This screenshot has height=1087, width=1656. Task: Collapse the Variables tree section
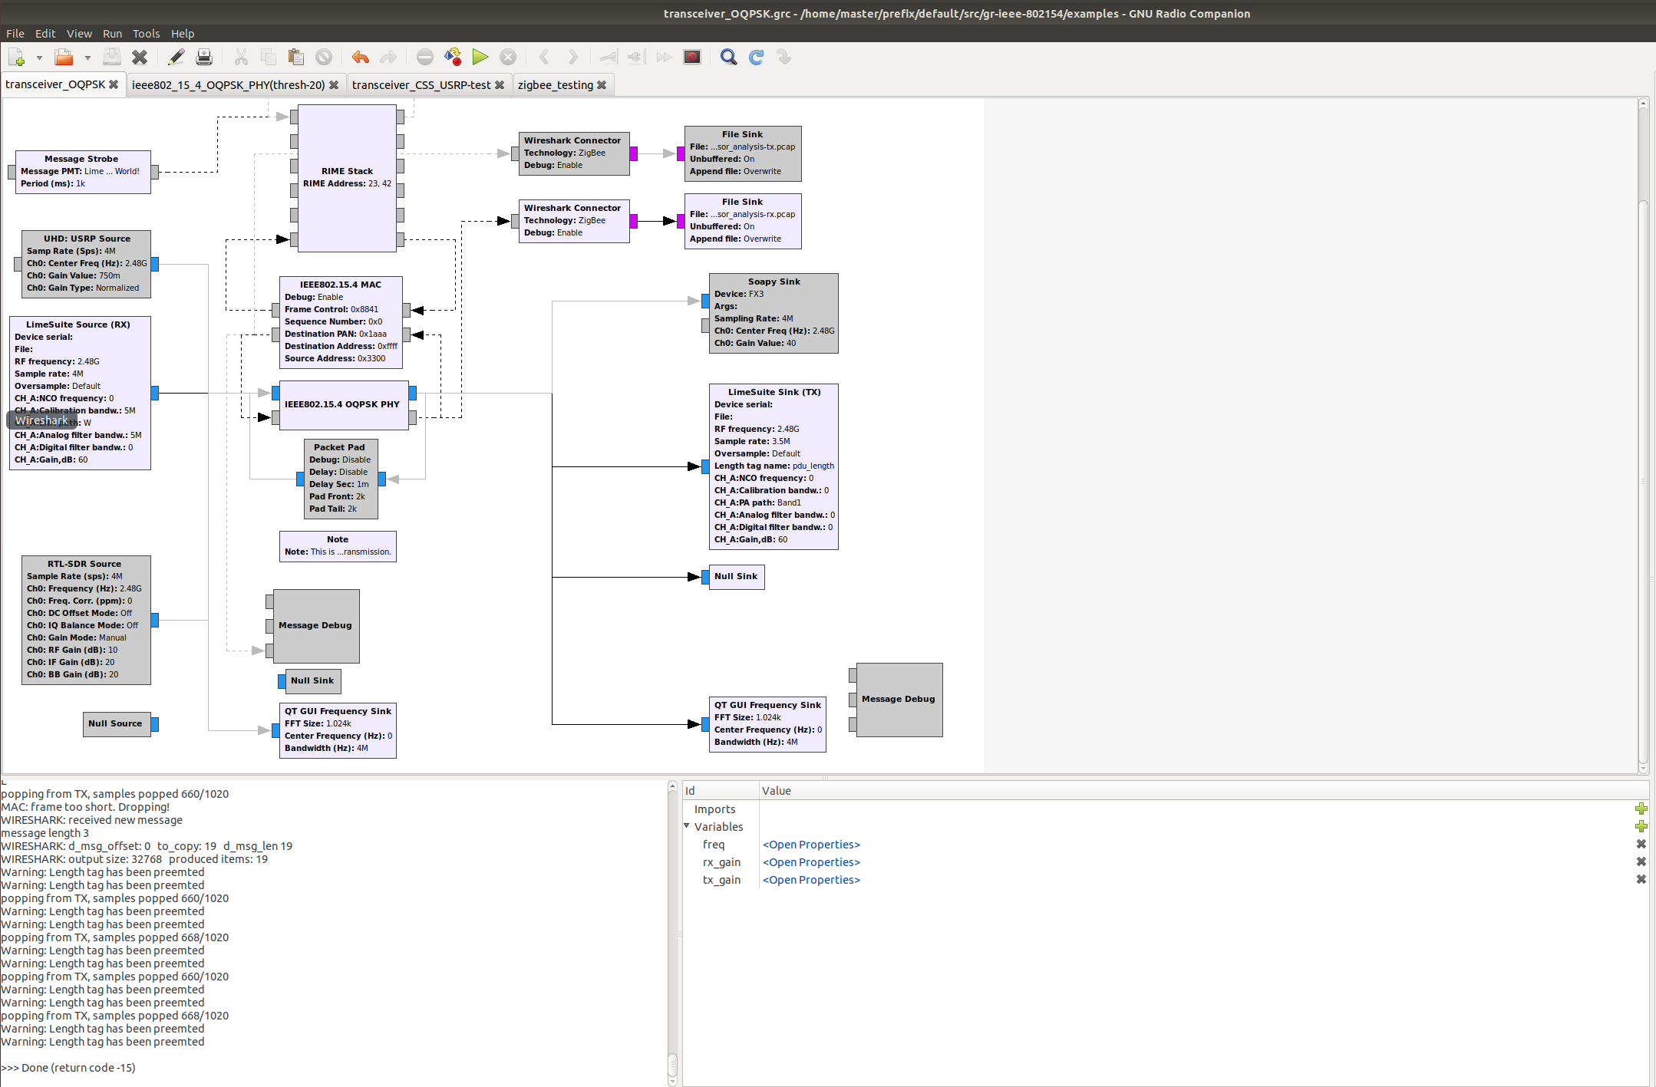(687, 826)
